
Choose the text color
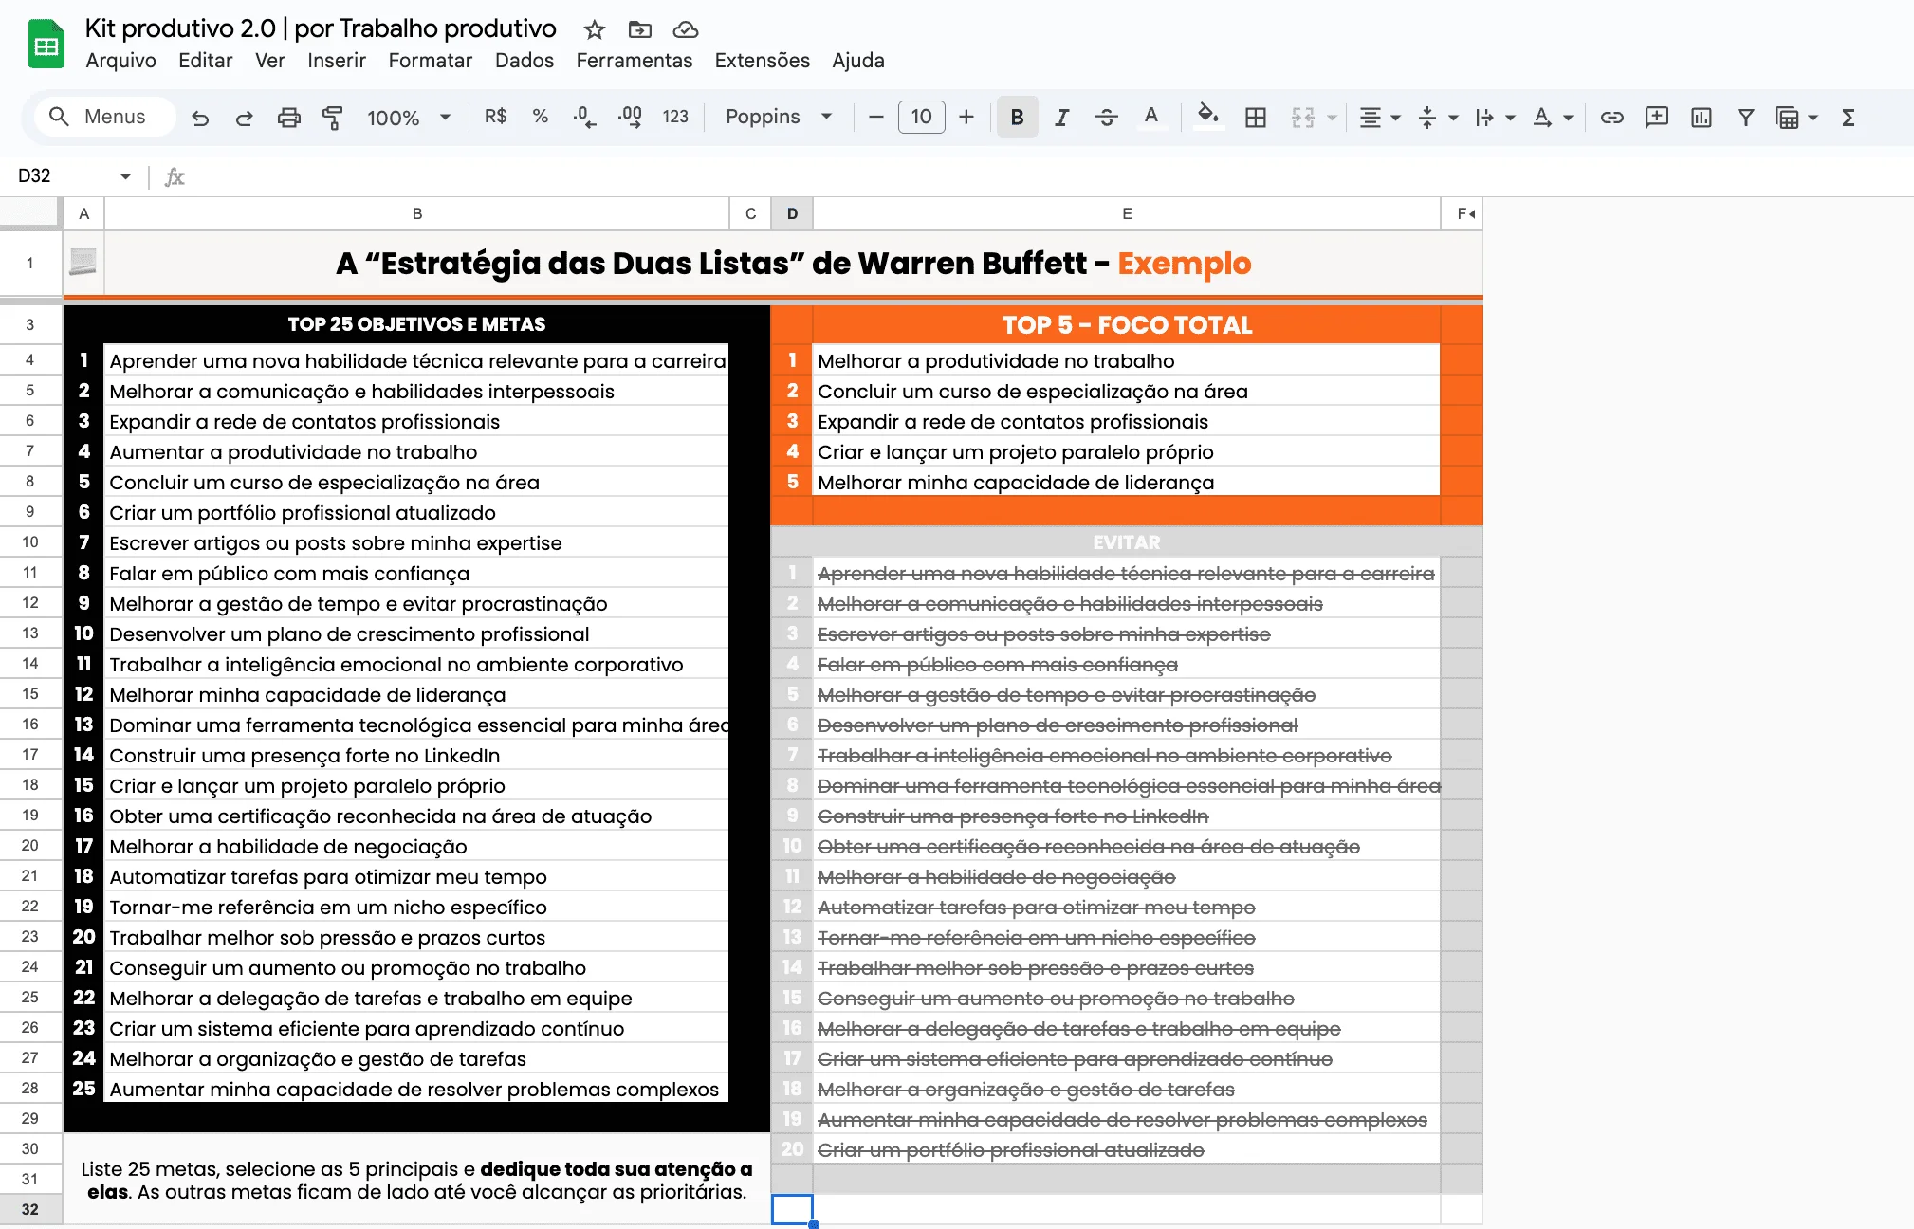pos(1150,117)
